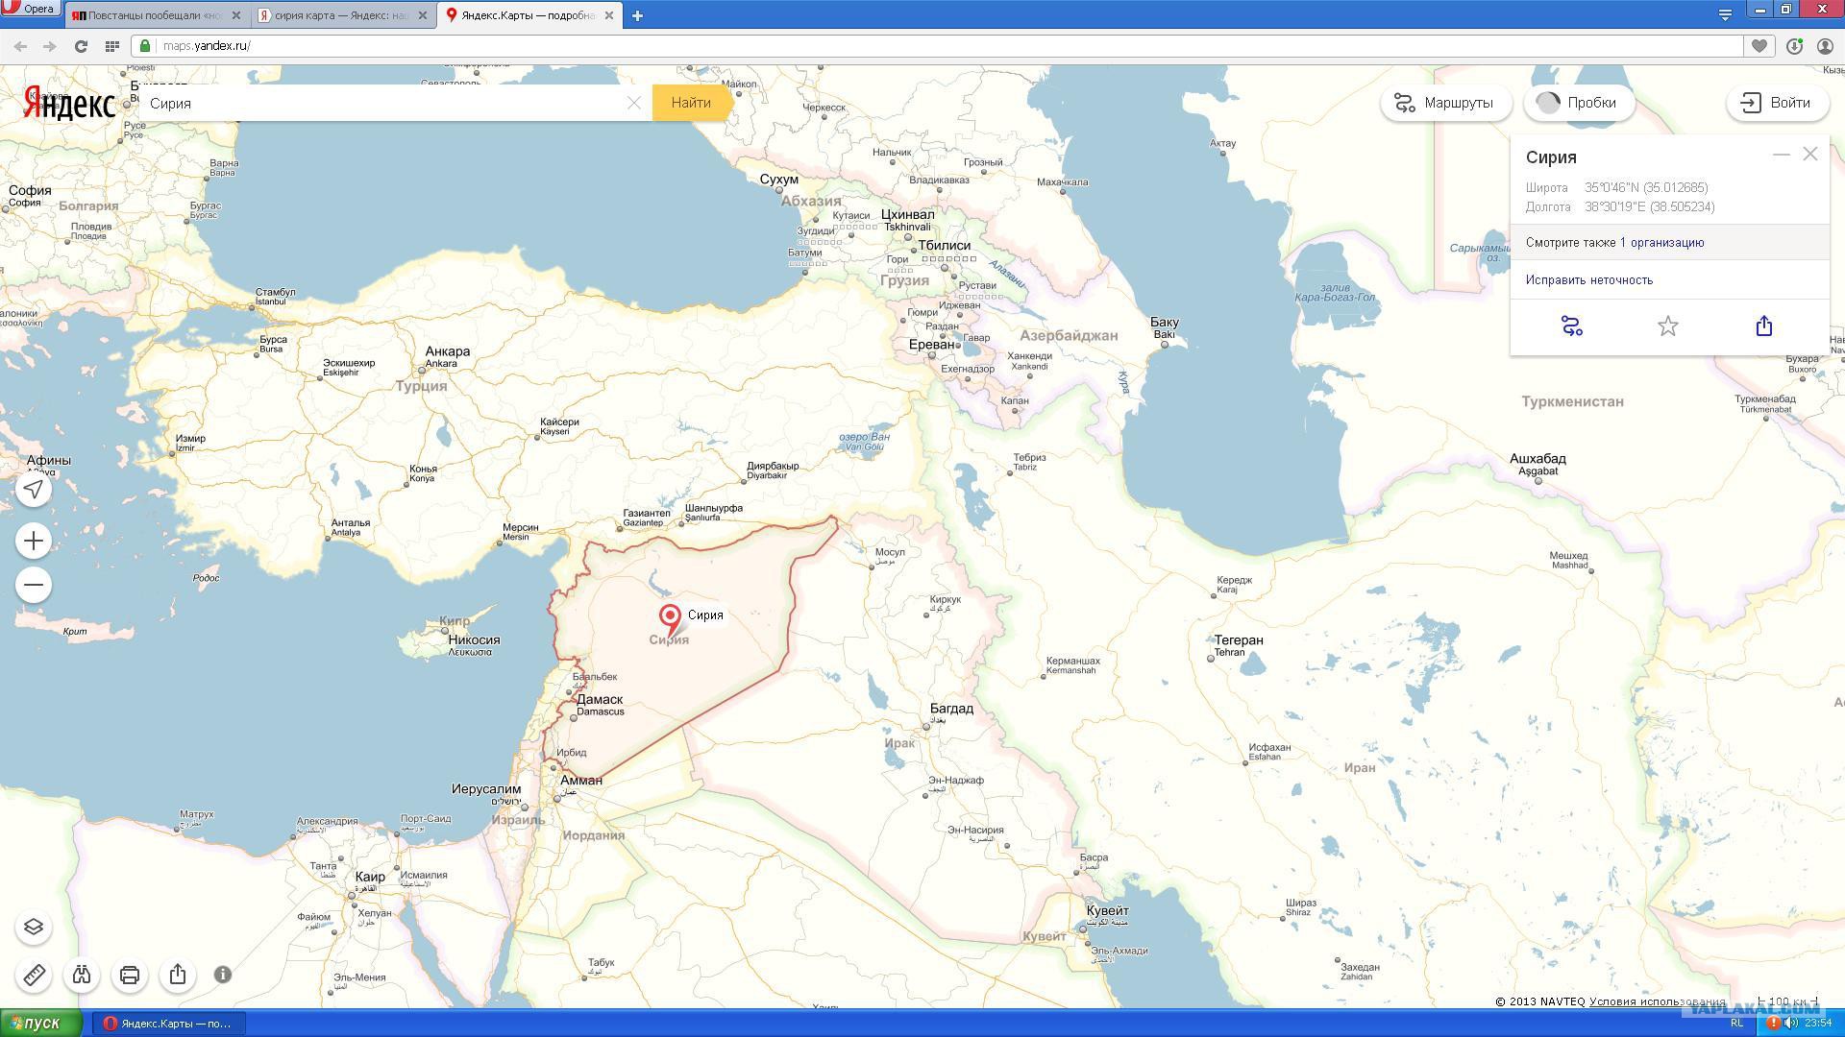Image resolution: width=1845 pixels, height=1037 pixels.
Task: Click the Ереван city label
Action: (x=931, y=344)
